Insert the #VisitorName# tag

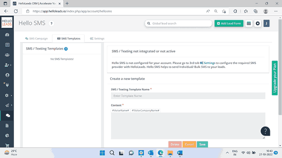[120, 110]
